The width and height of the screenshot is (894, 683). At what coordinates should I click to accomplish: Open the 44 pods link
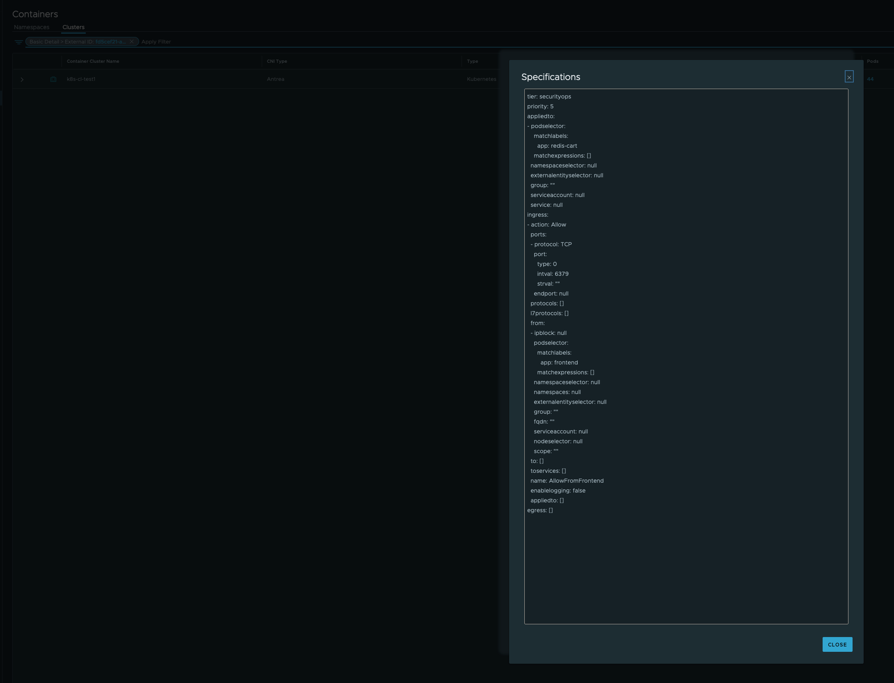pyautogui.click(x=870, y=79)
